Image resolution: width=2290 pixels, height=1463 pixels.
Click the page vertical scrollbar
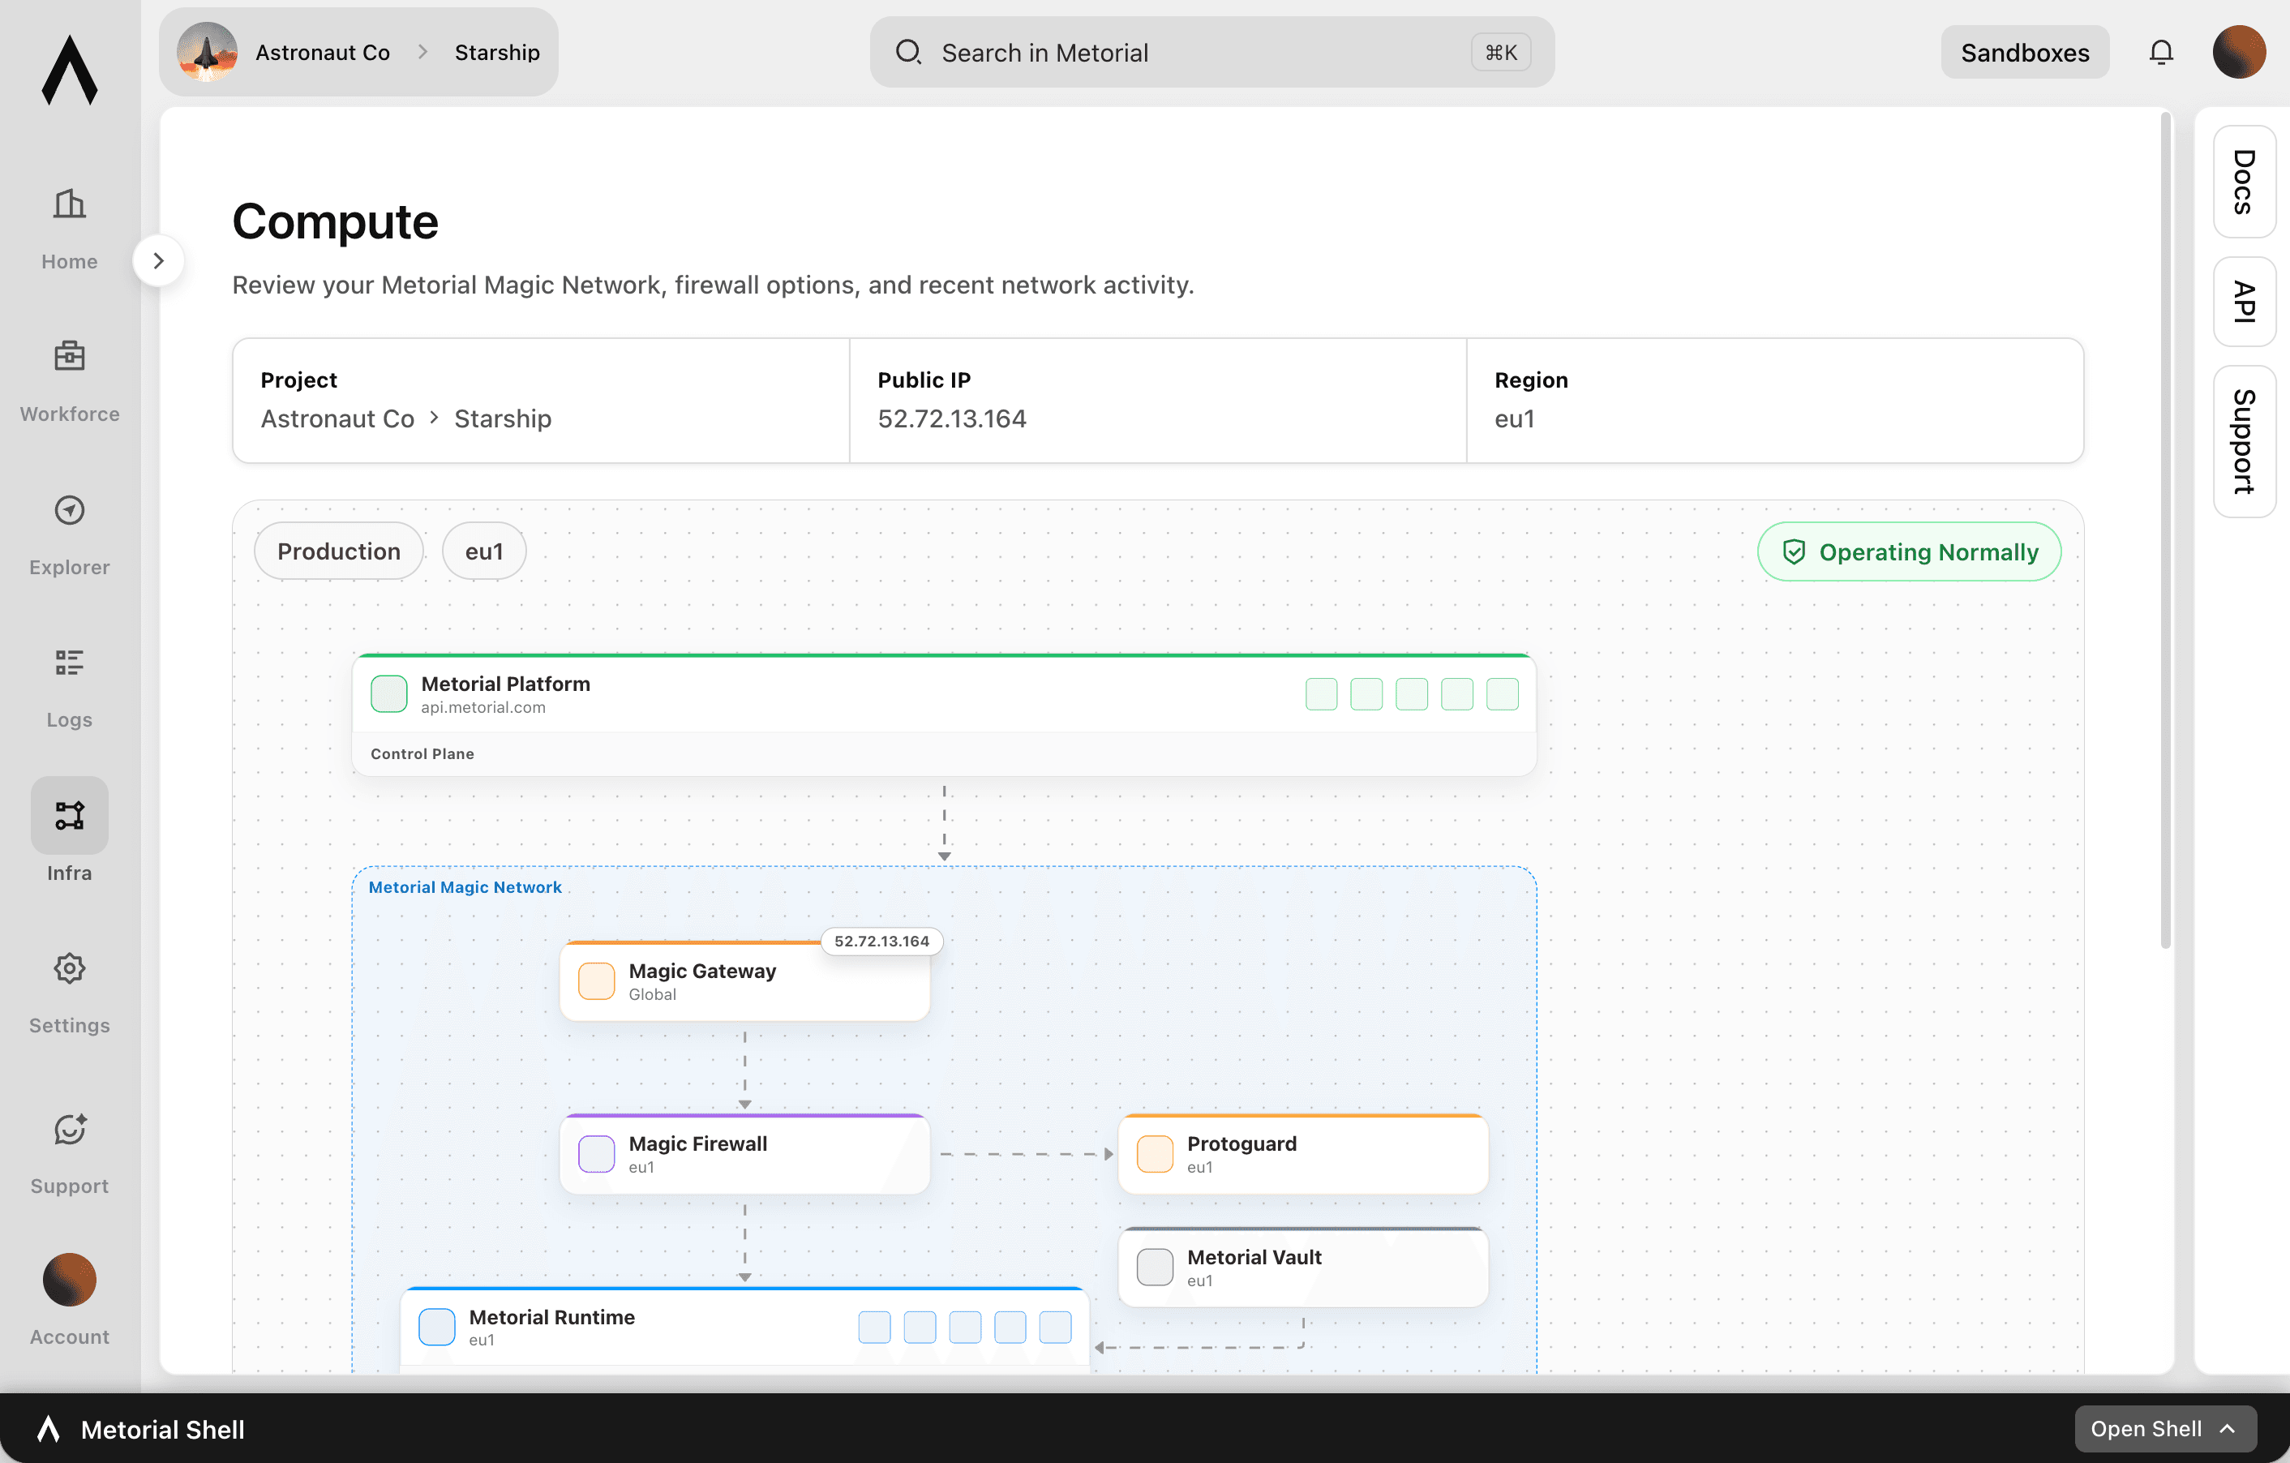click(2164, 530)
